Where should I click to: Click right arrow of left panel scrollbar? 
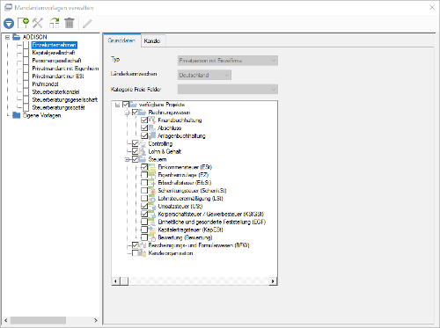point(96,320)
